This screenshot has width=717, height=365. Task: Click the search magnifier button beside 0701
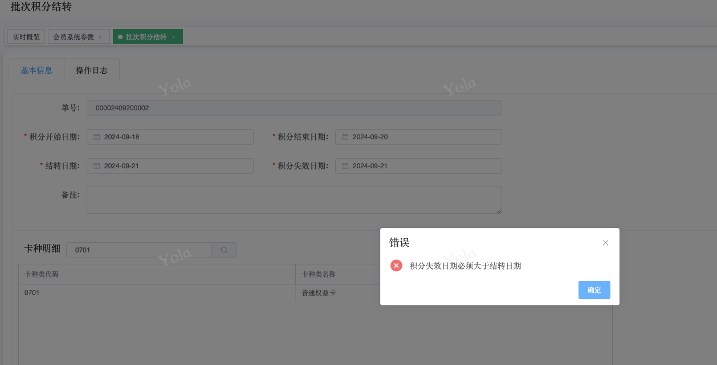click(224, 250)
